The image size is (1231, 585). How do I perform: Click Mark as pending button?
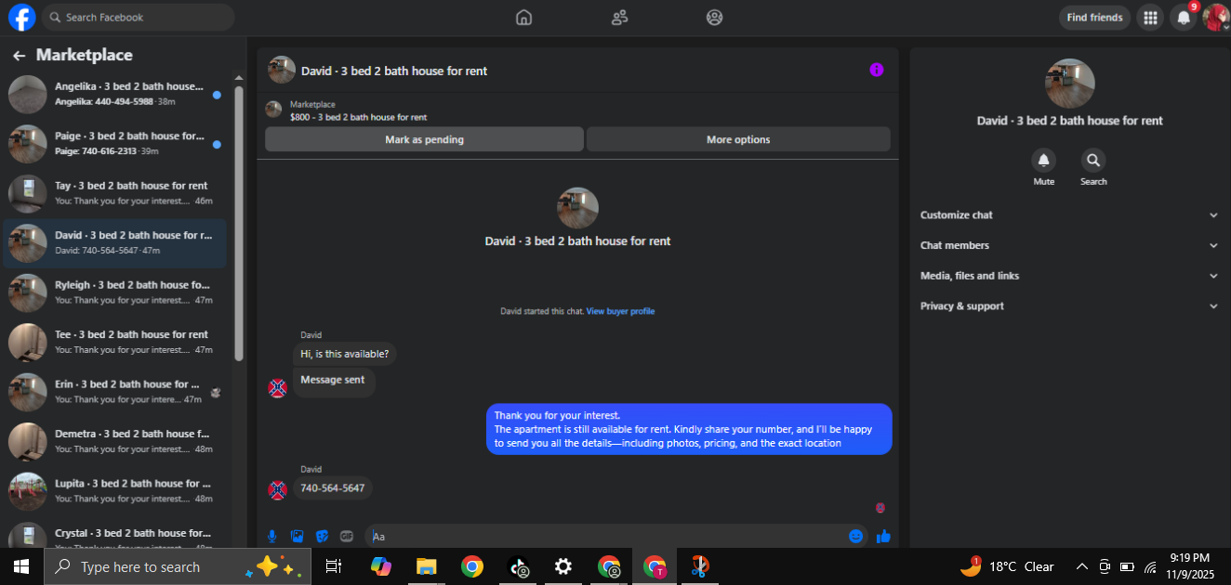[424, 139]
